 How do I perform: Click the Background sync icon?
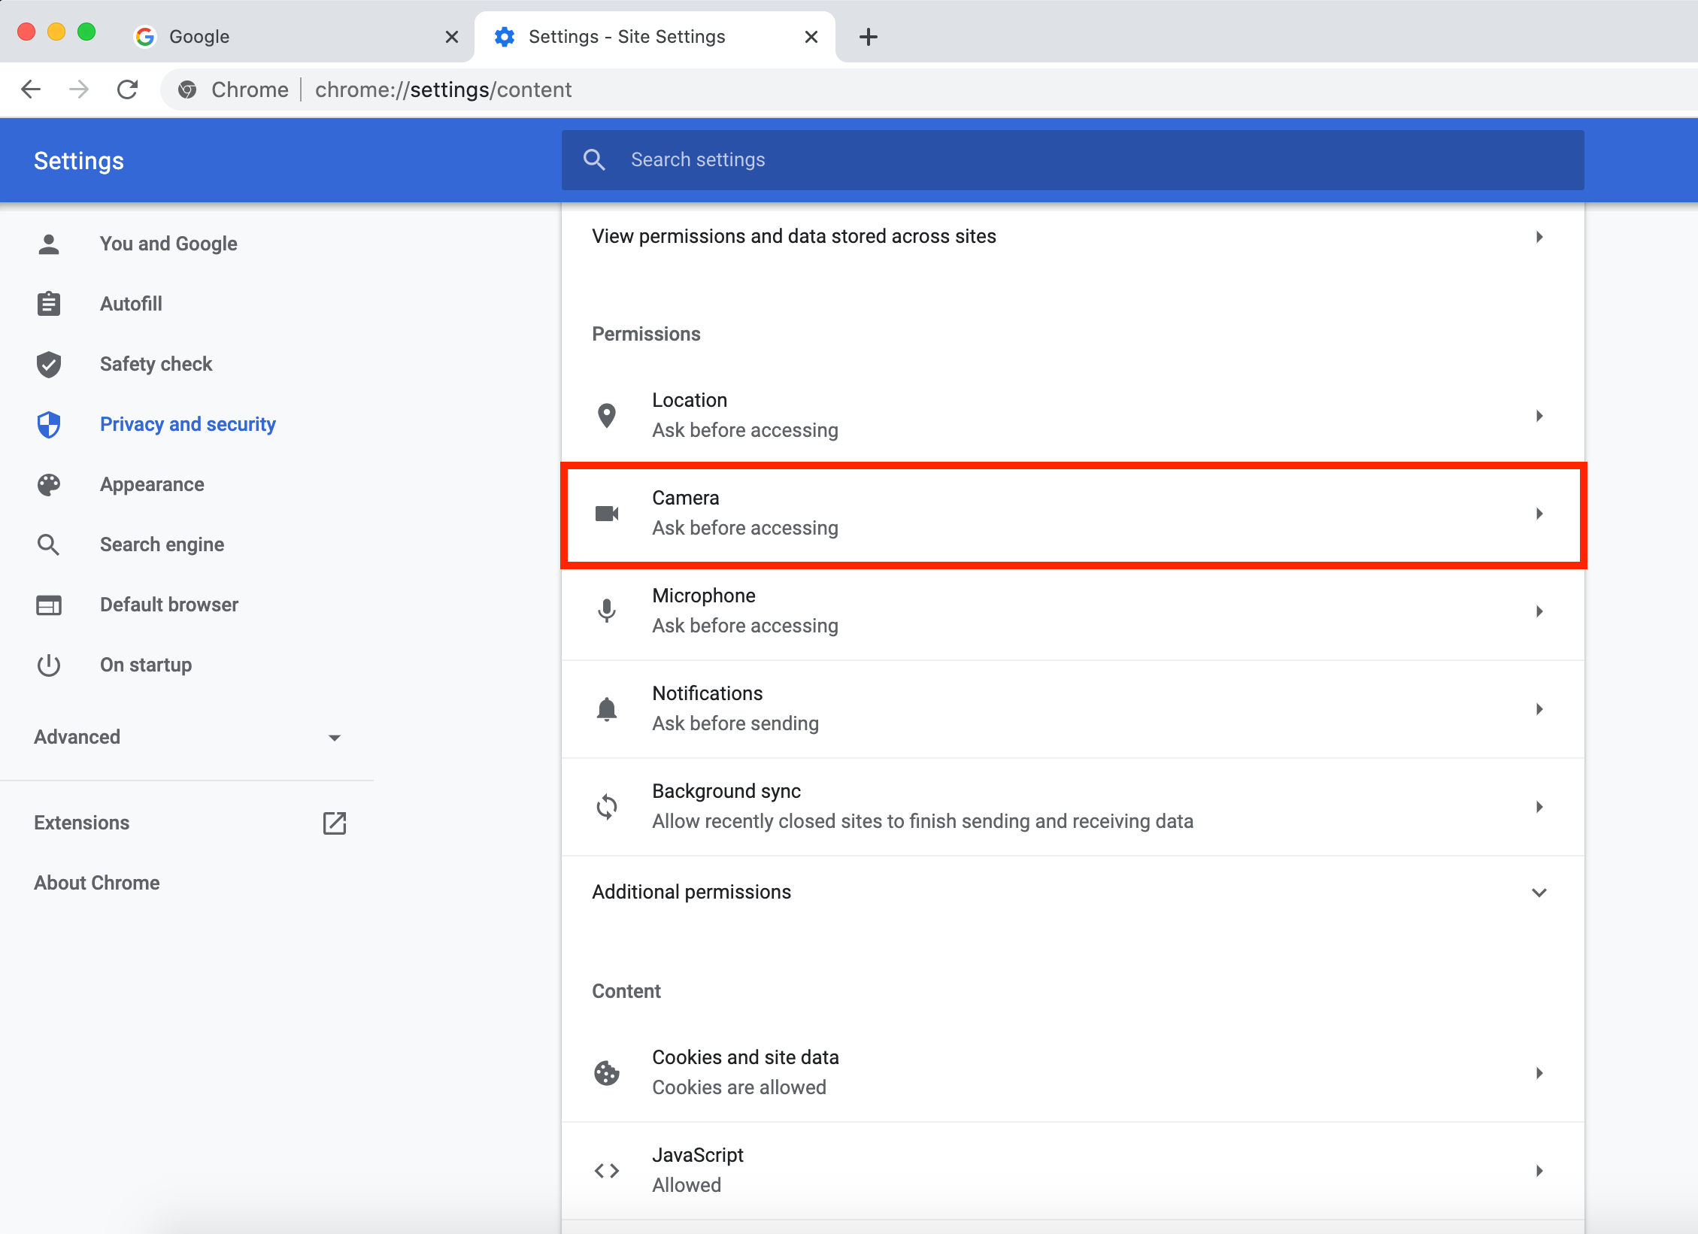pos(606,806)
